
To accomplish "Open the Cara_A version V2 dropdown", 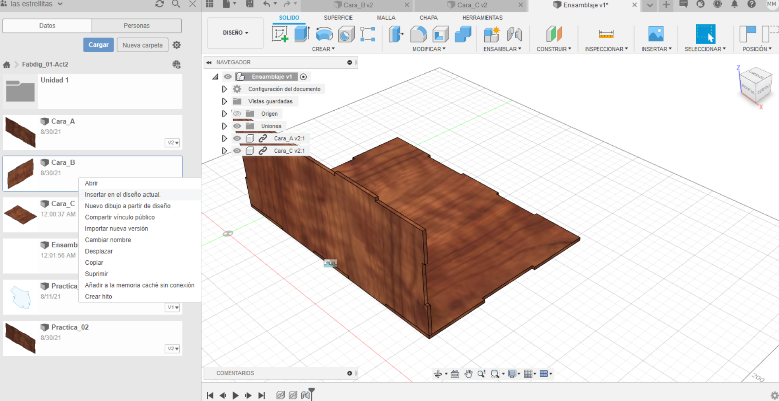I will [173, 142].
